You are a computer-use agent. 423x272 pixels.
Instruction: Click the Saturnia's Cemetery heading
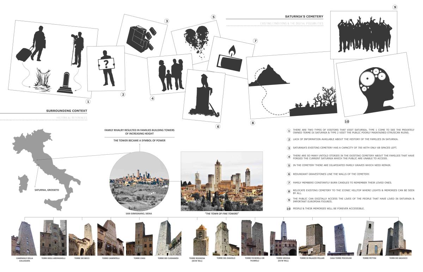[x=304, y=17]
